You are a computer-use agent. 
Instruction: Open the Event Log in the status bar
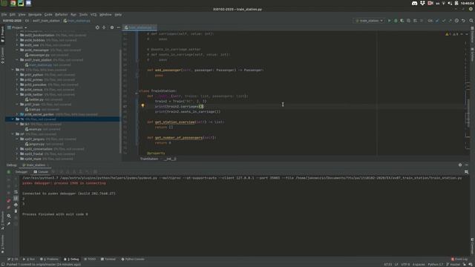(459, 260)
